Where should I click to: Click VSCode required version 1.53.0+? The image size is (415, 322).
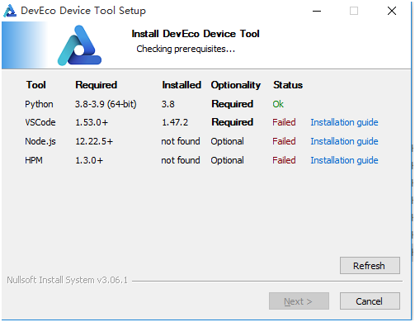pyautogui.click(x=92, y=122)
